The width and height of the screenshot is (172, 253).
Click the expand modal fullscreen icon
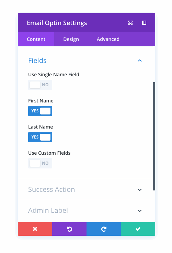coord(130,23)
